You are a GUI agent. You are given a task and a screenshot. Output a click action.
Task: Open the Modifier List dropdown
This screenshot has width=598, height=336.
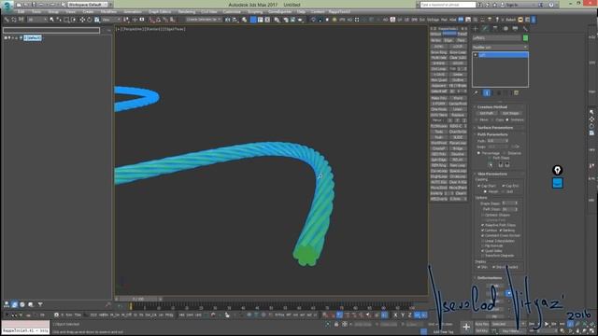500,47
